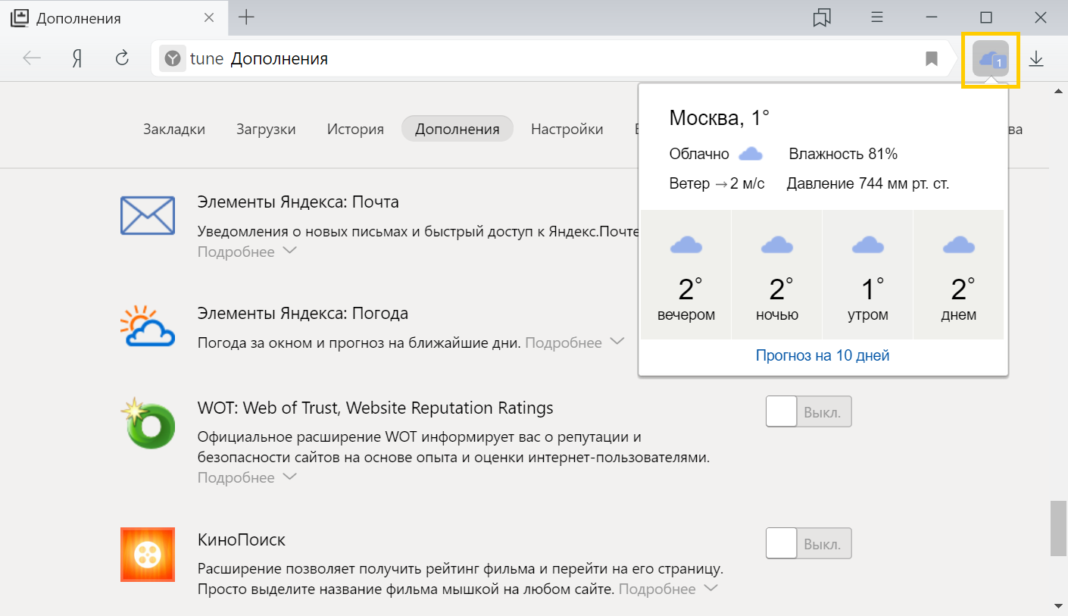Select the вечером 2° forecast cell
This screenshot has width=1068, height=616.
click(686, 275)
